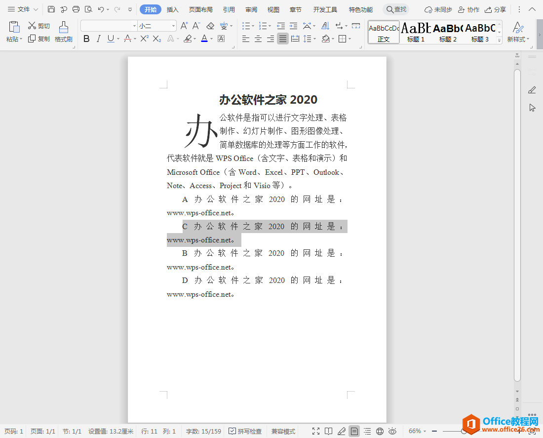Click the Save icon in the quick access bar
This screenshot has height=438, width=543.
(x=51, y=9)
